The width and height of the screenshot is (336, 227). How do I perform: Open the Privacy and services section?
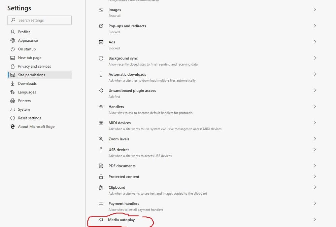click(34, 66)
